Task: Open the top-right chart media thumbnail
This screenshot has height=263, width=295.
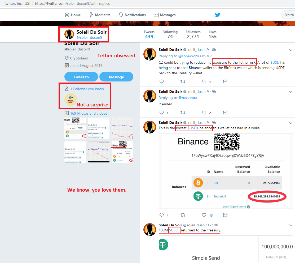Action: (122, 128)
